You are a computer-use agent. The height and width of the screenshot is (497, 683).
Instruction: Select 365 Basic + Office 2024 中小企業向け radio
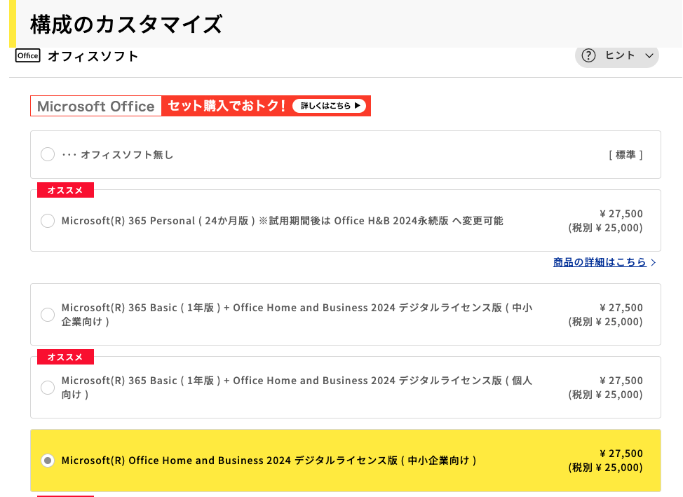[x=48, y=315]
